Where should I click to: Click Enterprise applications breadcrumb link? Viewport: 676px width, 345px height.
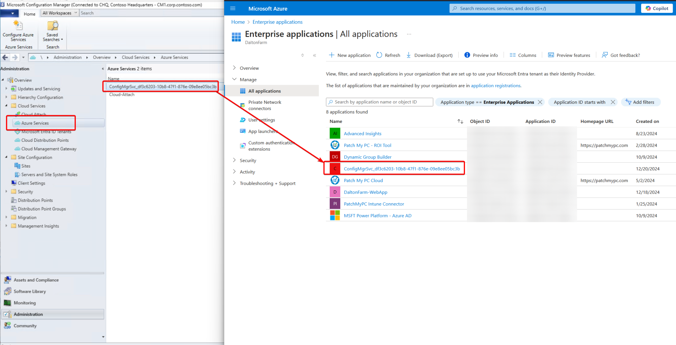277,22
